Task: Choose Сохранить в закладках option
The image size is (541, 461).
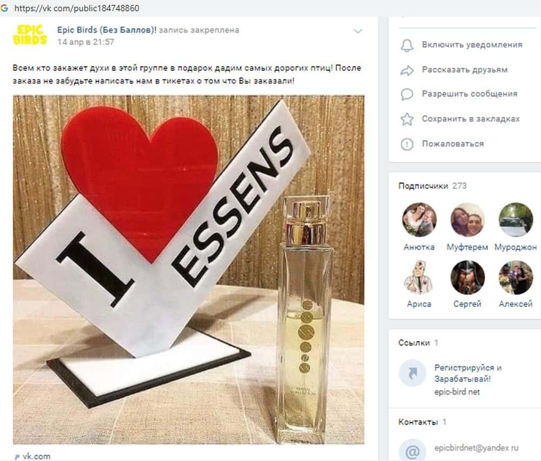Action: point(471,118)
